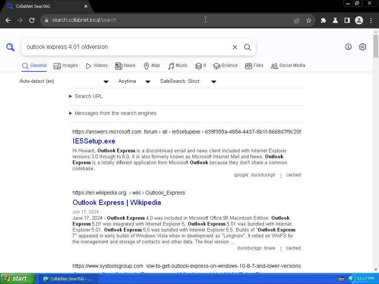The image size is (379, 284).
Task: Reload the page
Action: coord(32,20)
